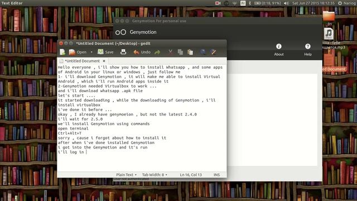Open the Bluetooth indicator menu

tap(250, 3)
